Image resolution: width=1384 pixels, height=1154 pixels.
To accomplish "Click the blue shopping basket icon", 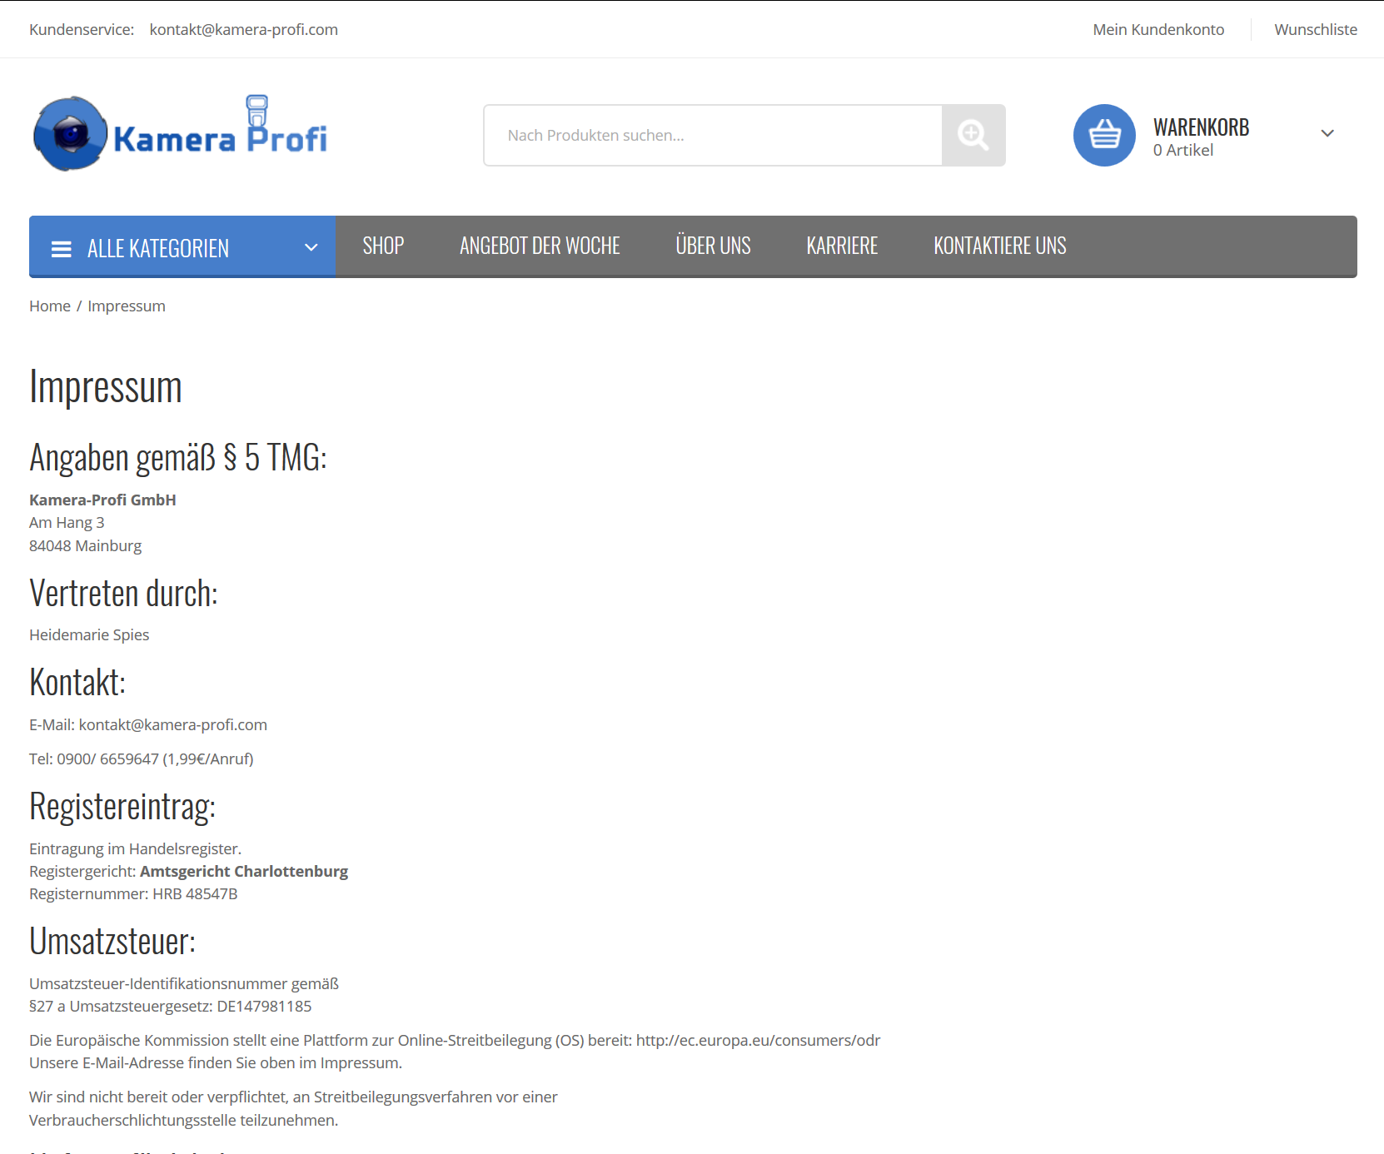I will pos(1104,135).
